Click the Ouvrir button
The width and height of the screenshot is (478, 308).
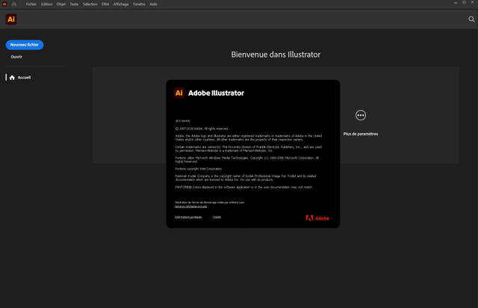click(16, 57)
